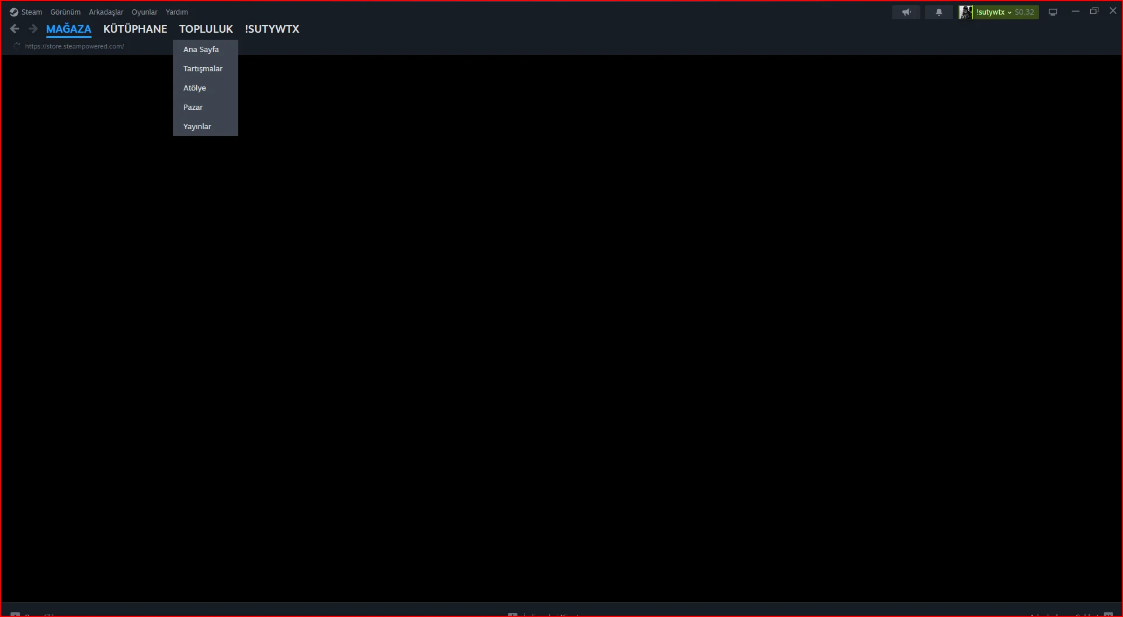Viewport: 1123px width, 617px height.
Task: Open the notifications bell icon
Action: click(938, 12)
